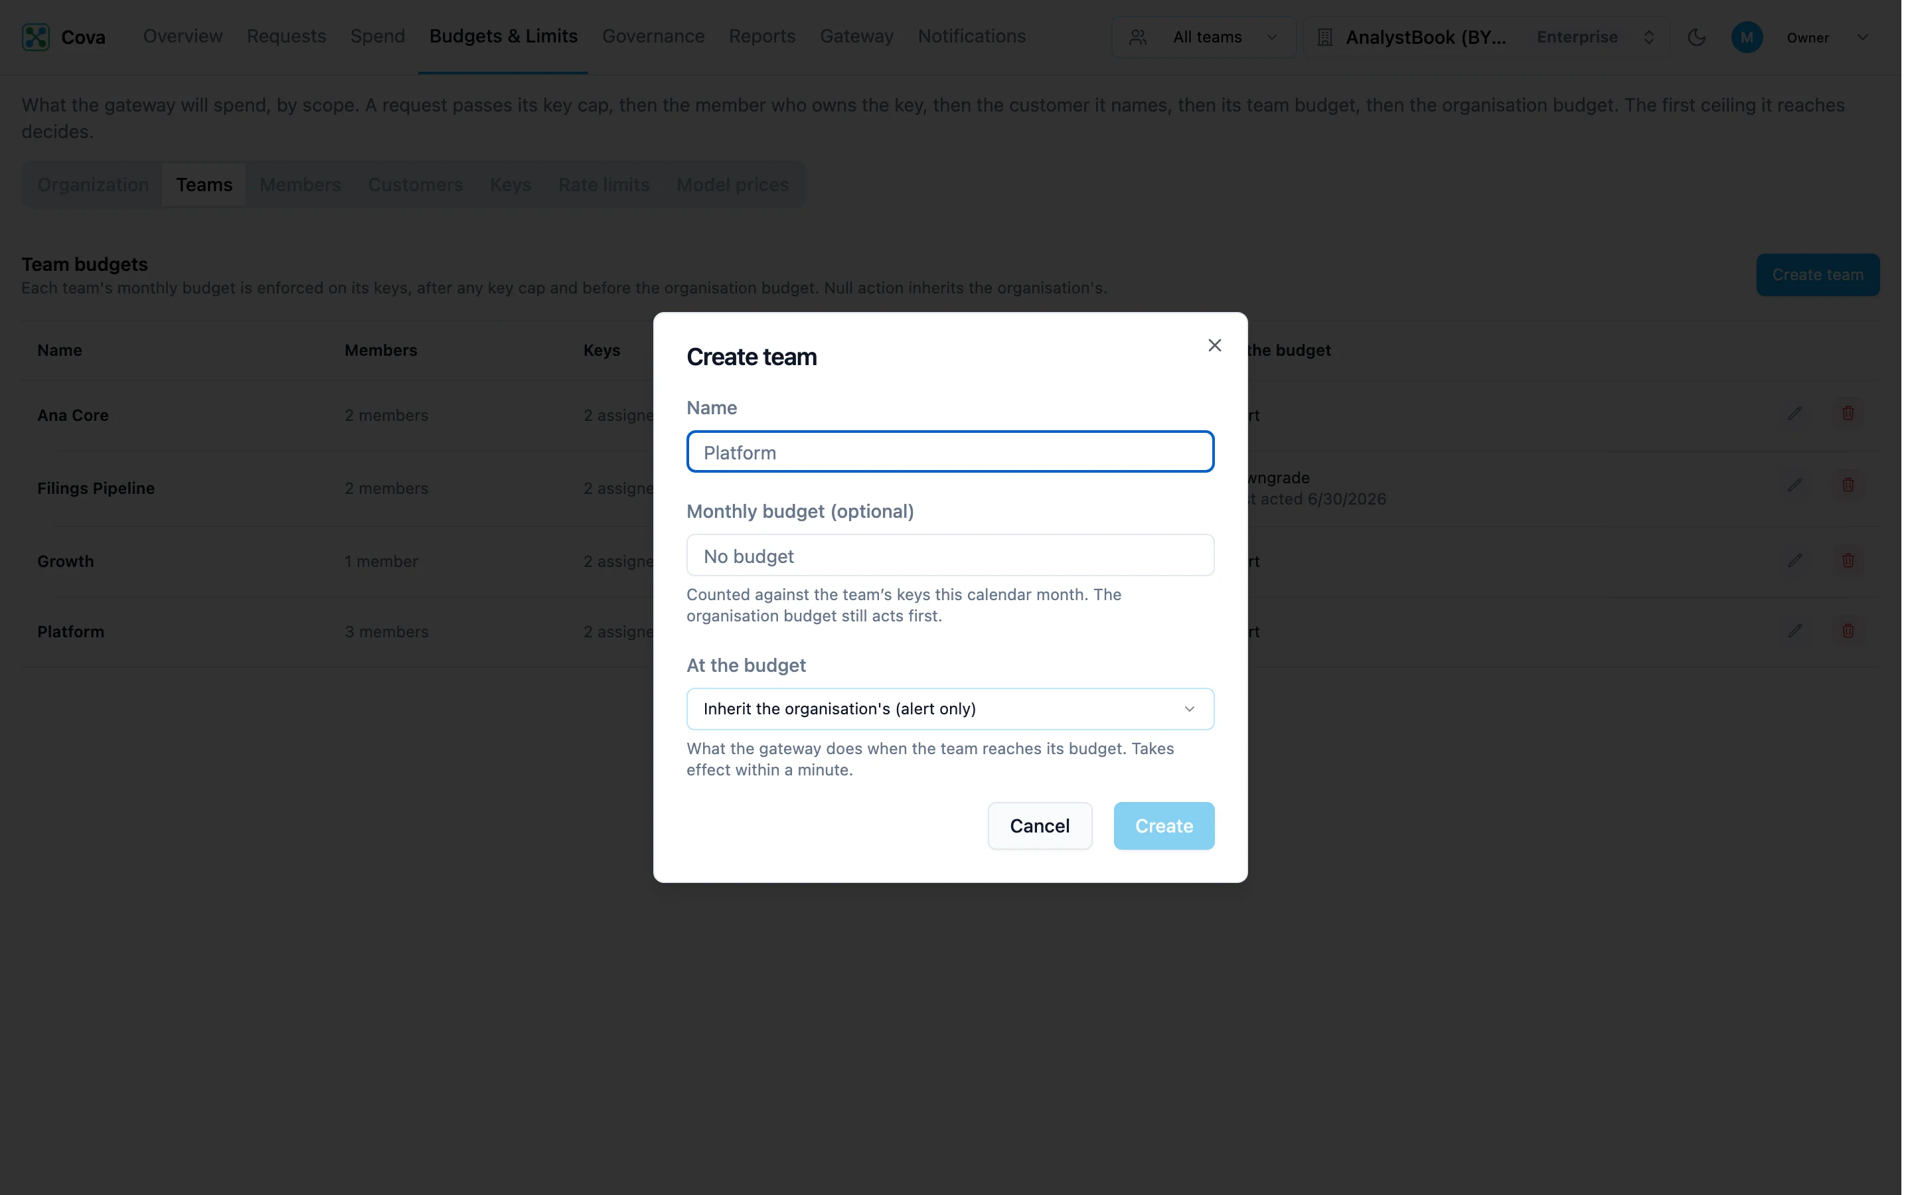The image size is (1912, 1195).
Task: Select the Budgets & Limits nav item
Action: [x=503, y=37]
